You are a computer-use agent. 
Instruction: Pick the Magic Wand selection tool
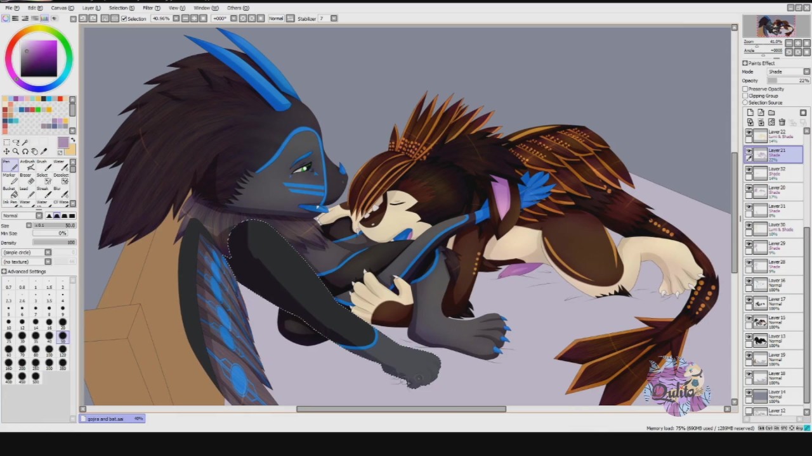[25, 142]
